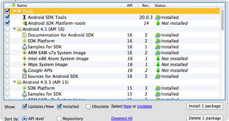Screen dimensions: 229x121
Task: Click the Intel x86 Atom System Image icon
Action: click(24, 59)
